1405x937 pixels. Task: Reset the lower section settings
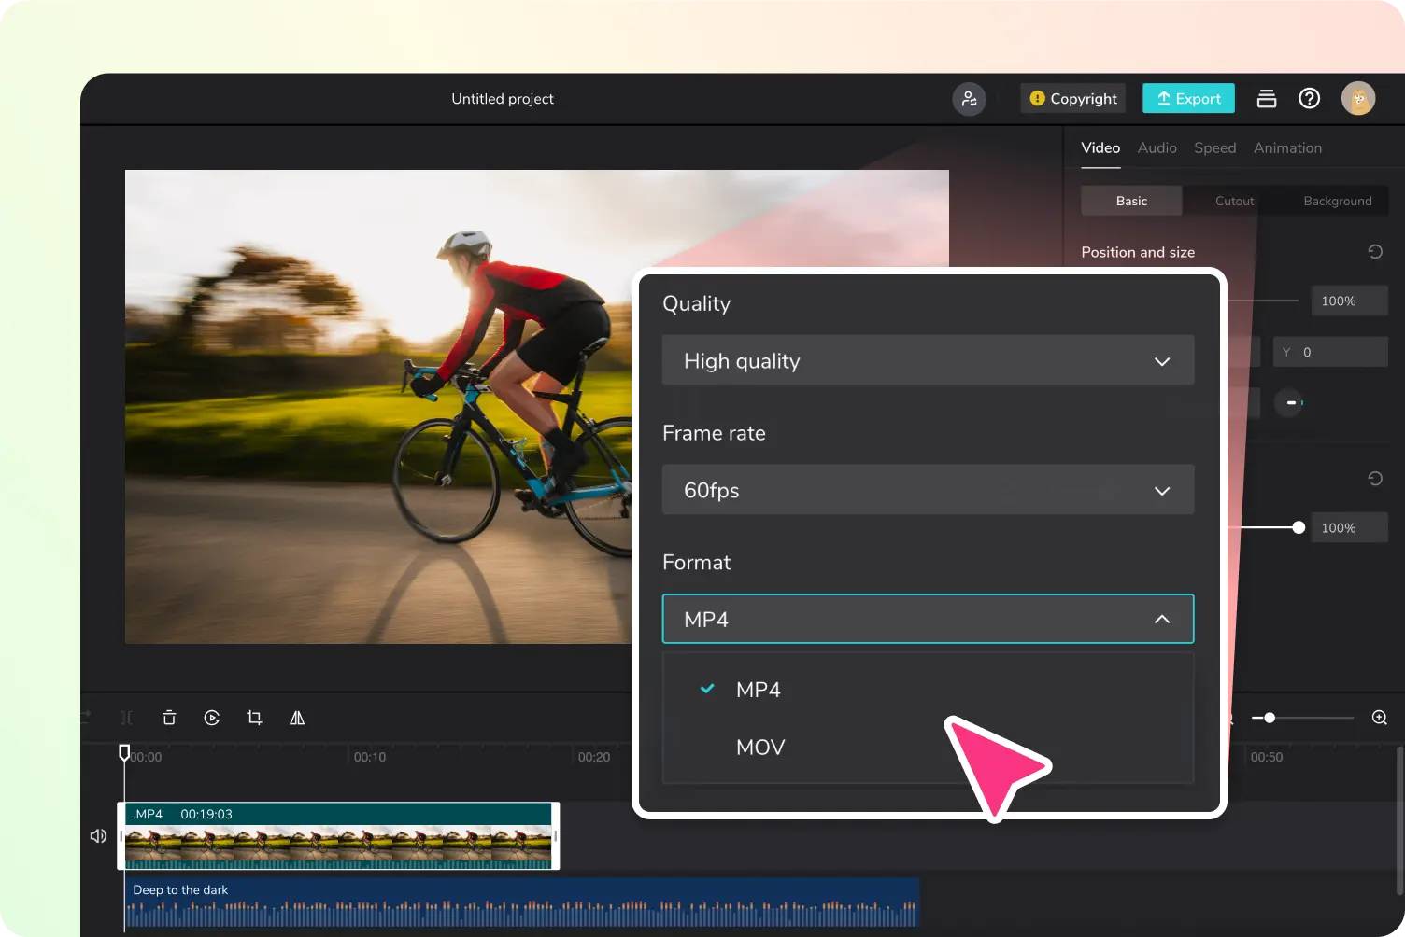point(1375,478)
